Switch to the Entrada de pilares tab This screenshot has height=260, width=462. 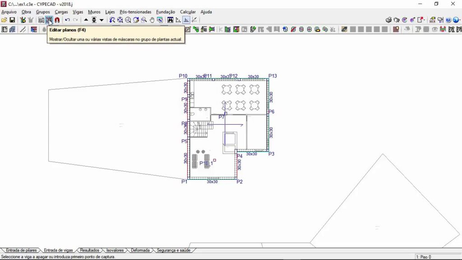point(21,250)
